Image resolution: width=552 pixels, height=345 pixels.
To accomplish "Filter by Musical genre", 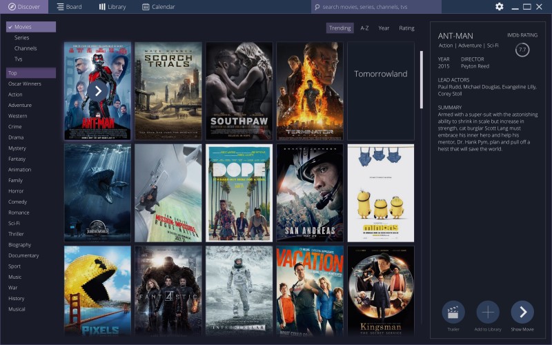I will [17, 309].
